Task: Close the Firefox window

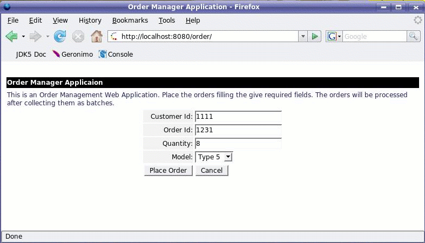Action: click(x=416, y=7)
